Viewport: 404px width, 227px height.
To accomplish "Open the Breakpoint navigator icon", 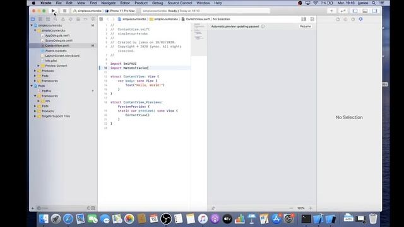I will [86, 20].
